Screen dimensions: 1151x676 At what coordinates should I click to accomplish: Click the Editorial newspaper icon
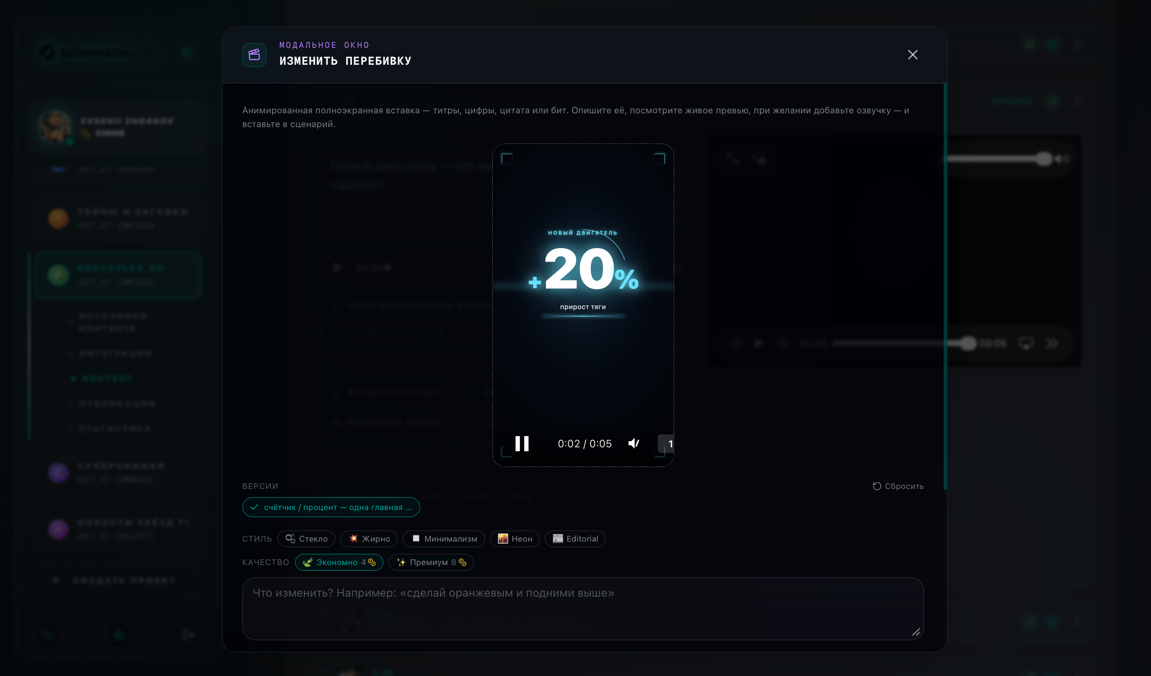pos(558,539)
